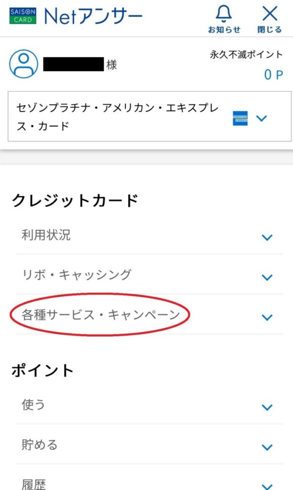293x490 pixels.
Task: Expand the 履歴 chevron
Action: coord(267,486)
